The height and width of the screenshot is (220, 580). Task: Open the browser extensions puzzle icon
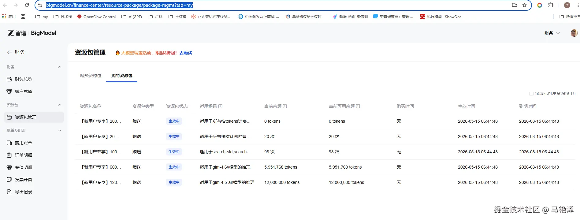coord(551,5)
